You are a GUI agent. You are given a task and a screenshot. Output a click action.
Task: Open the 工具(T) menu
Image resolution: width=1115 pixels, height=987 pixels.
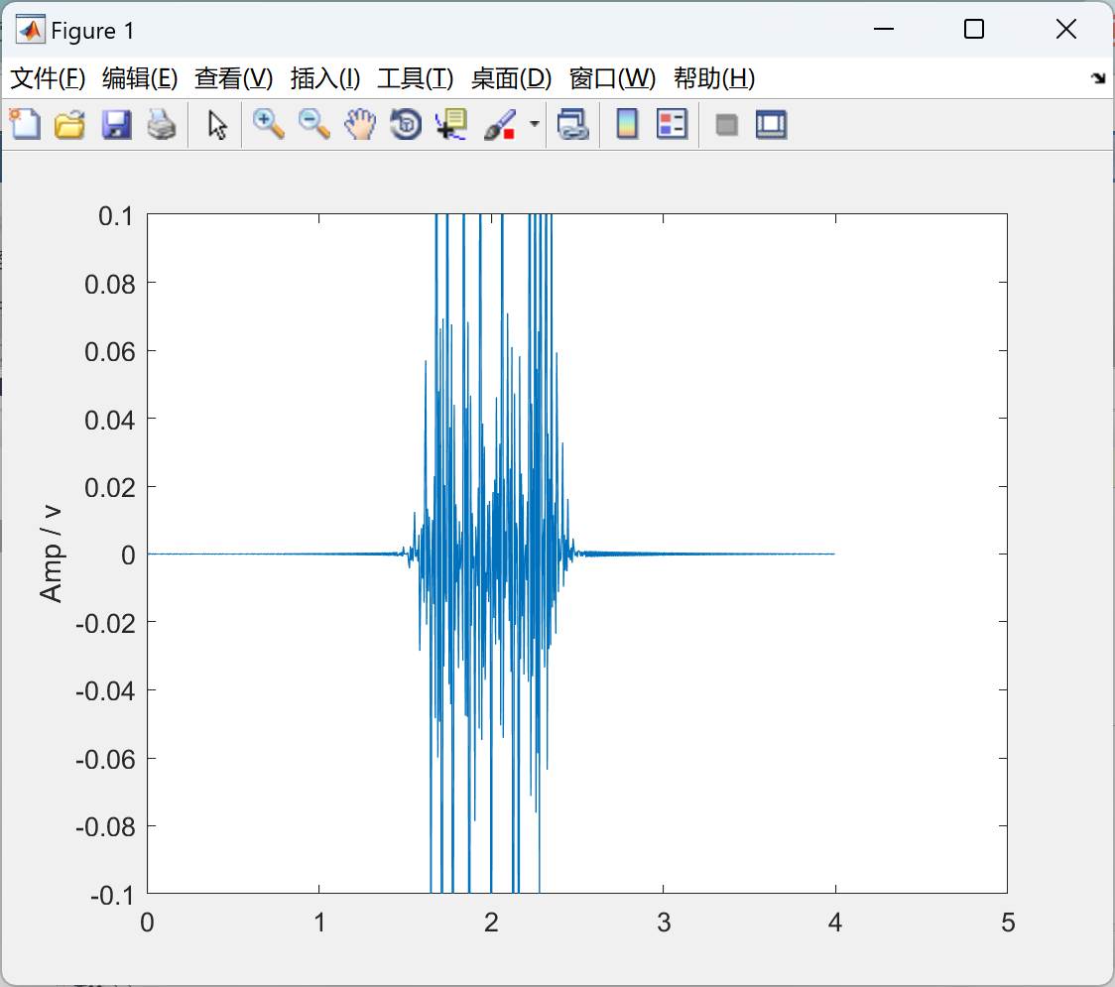416,78
